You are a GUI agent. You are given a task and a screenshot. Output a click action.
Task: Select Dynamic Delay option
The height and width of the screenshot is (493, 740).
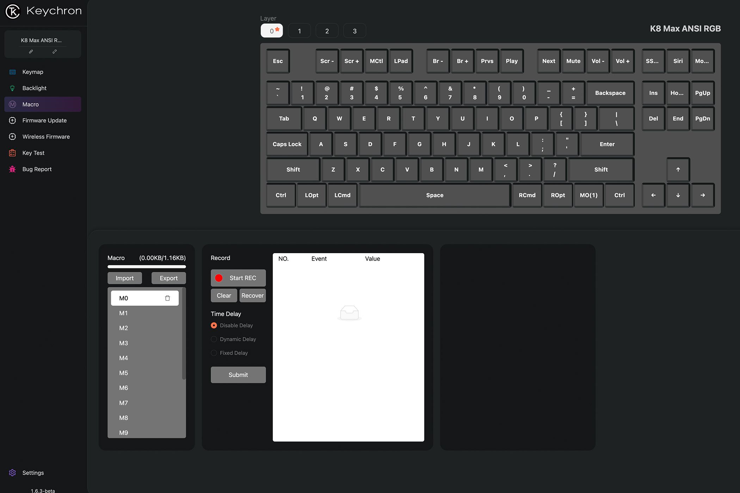coord(214,339)
